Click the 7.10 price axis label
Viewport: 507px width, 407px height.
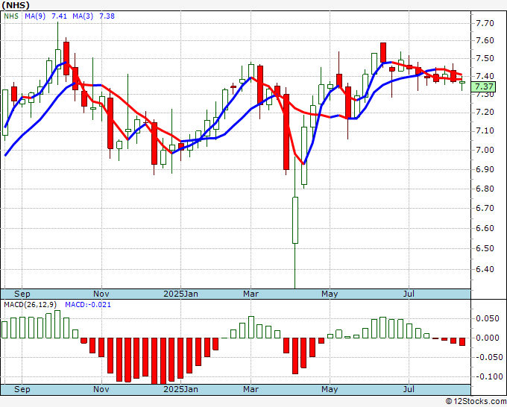(x=485, y=131)
